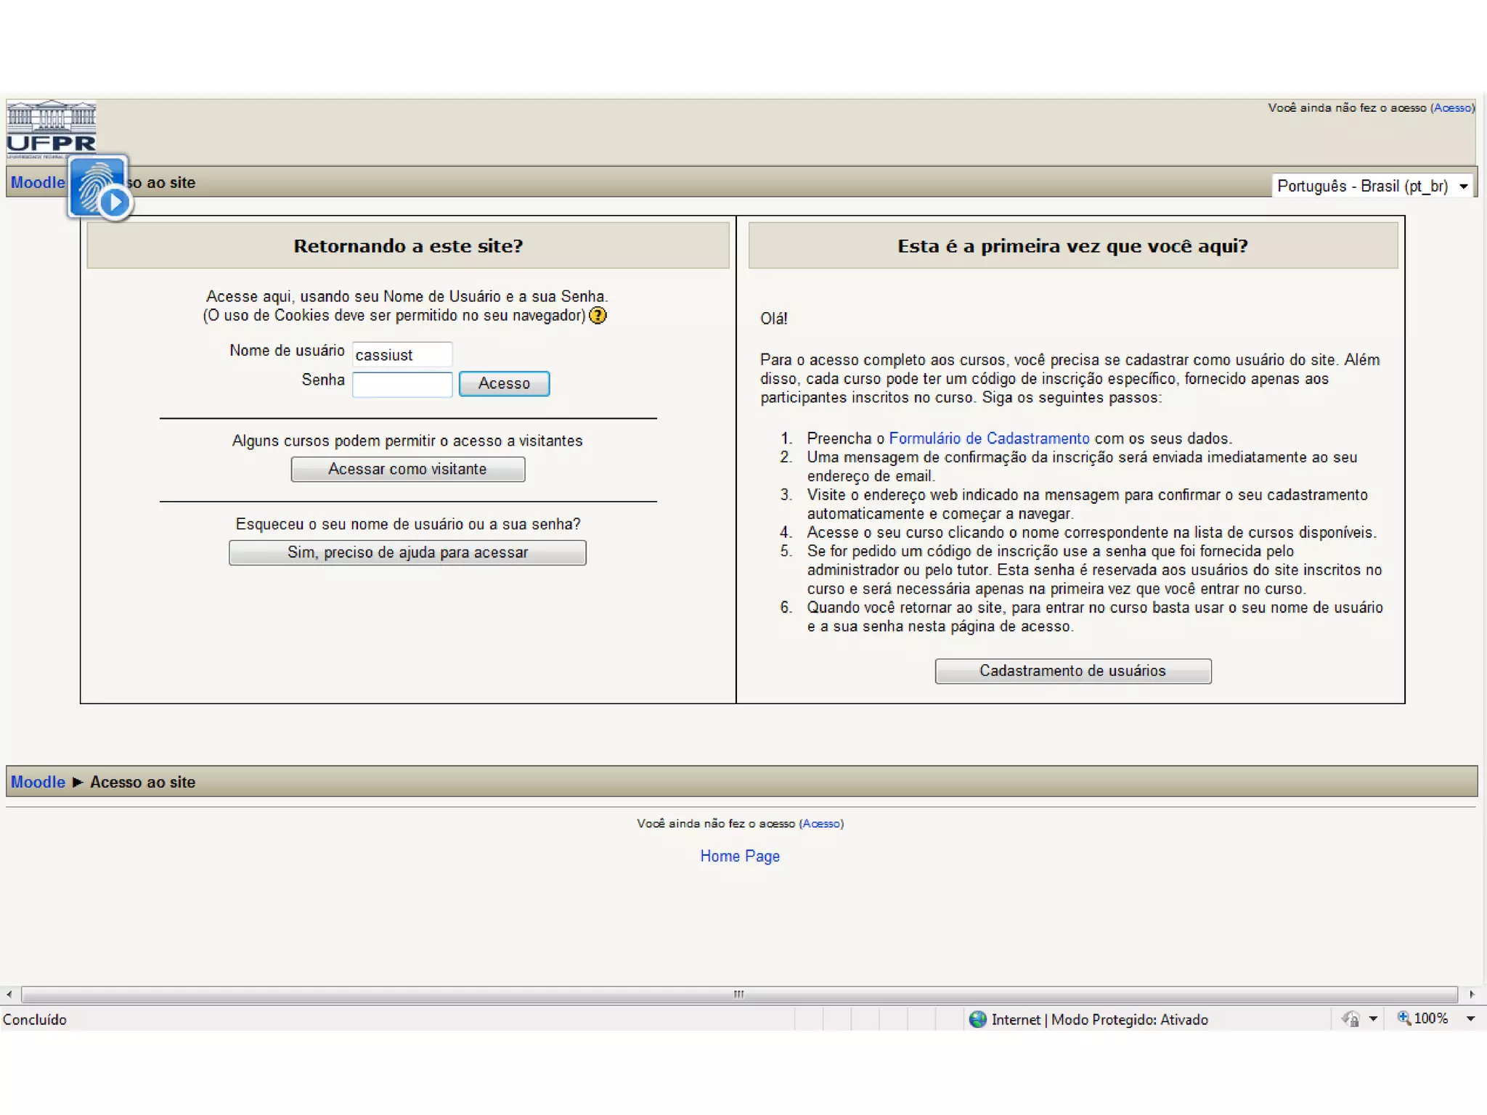Click Sim, preciso de ajuda para acessar
The height and width of the screenshot is (1115, 1487).
pos(407,552)
